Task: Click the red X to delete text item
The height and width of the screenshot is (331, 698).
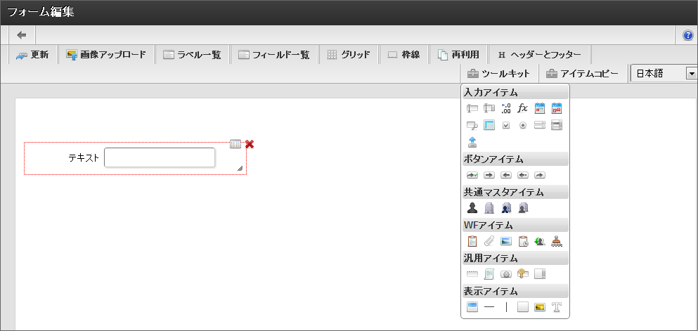Action: tap(250, 144)
